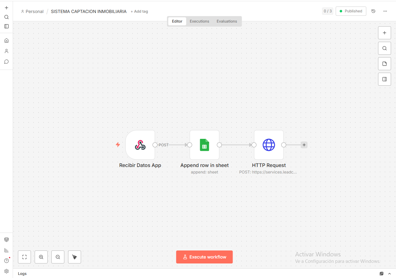Image resolution: width=396 pixels, height=278 pixels.
Task: Open the 'Append row in sheet' Google Sheets node
Action: point(204,145)
